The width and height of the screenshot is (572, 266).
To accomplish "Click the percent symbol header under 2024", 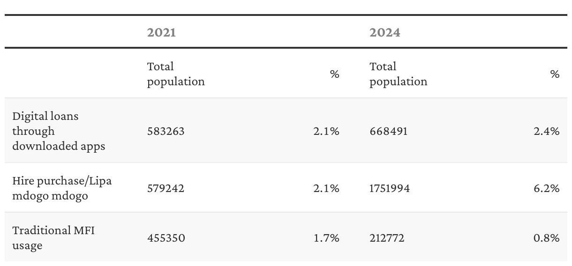I will 555,74.
